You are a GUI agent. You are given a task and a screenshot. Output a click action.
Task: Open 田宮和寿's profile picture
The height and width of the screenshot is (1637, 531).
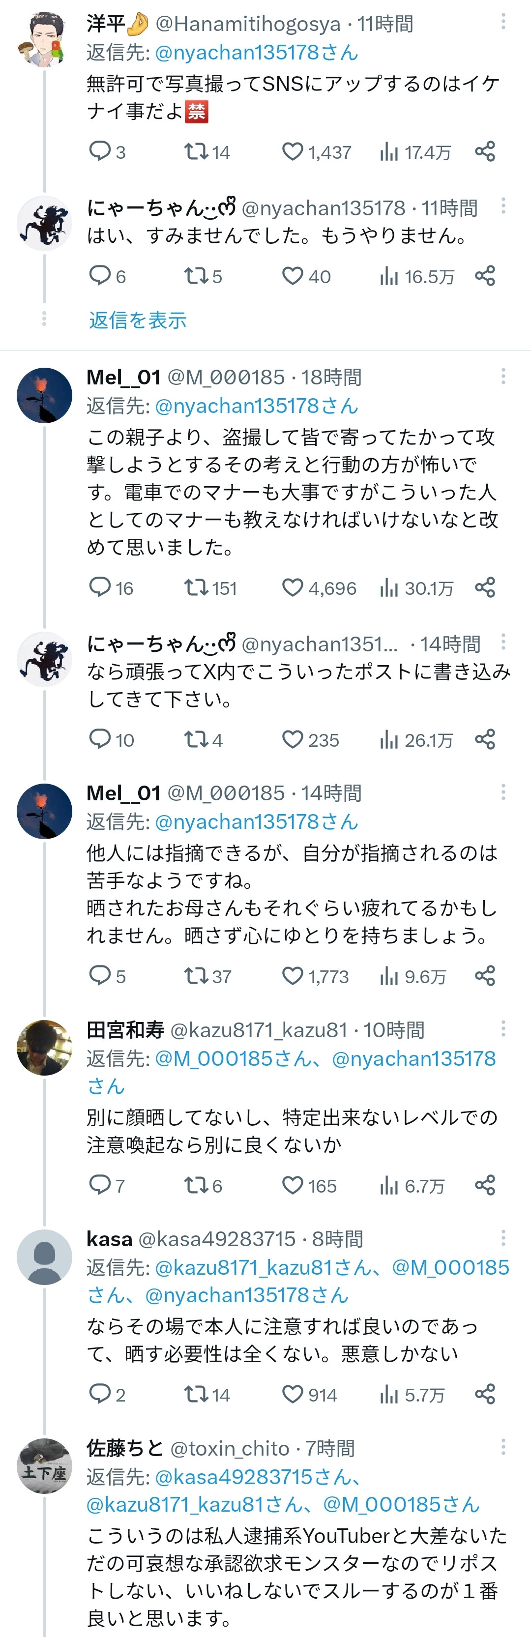point(44,1047)
